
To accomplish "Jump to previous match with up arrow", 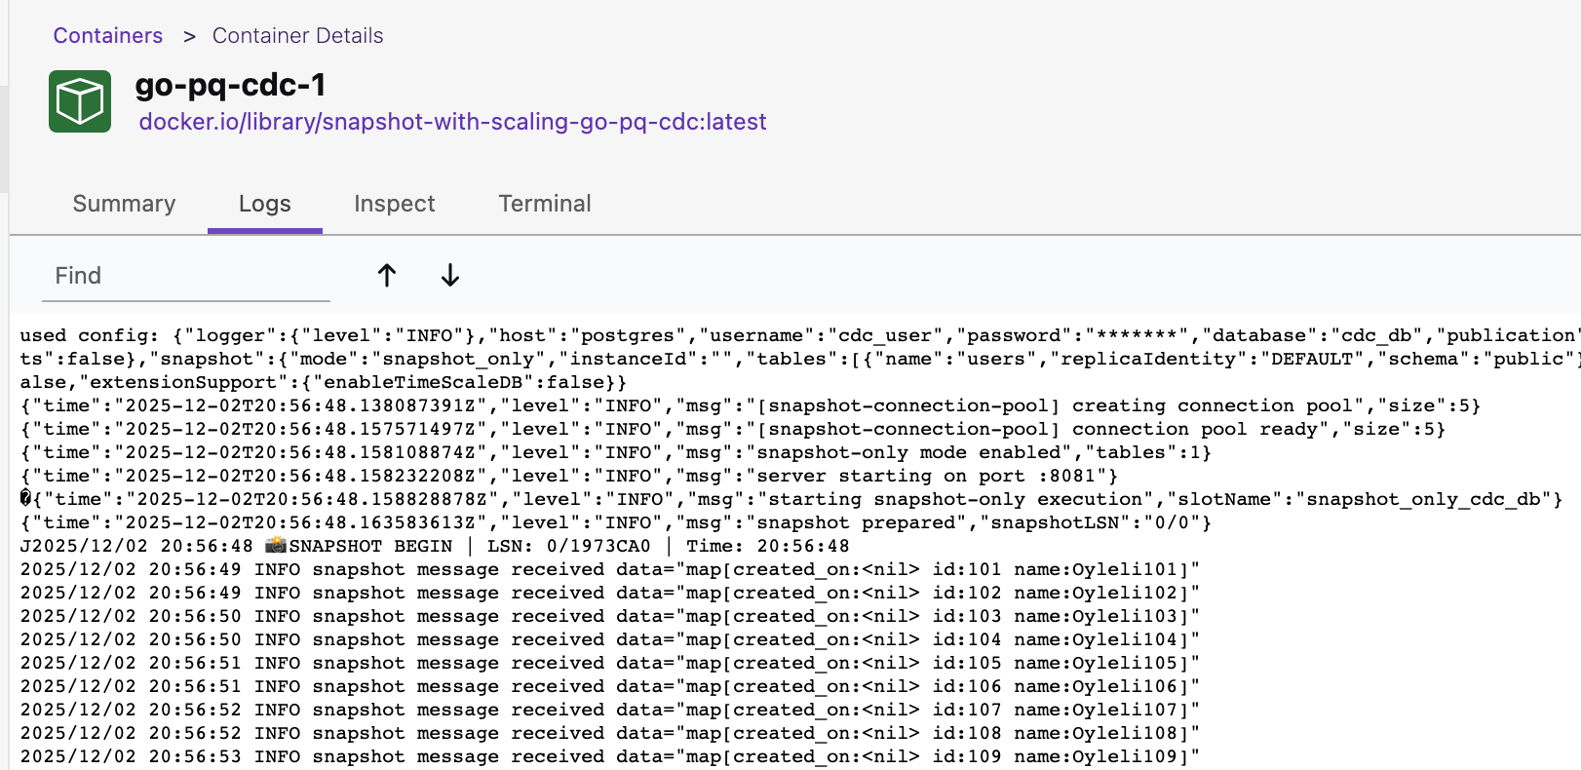I will [387, 276].
